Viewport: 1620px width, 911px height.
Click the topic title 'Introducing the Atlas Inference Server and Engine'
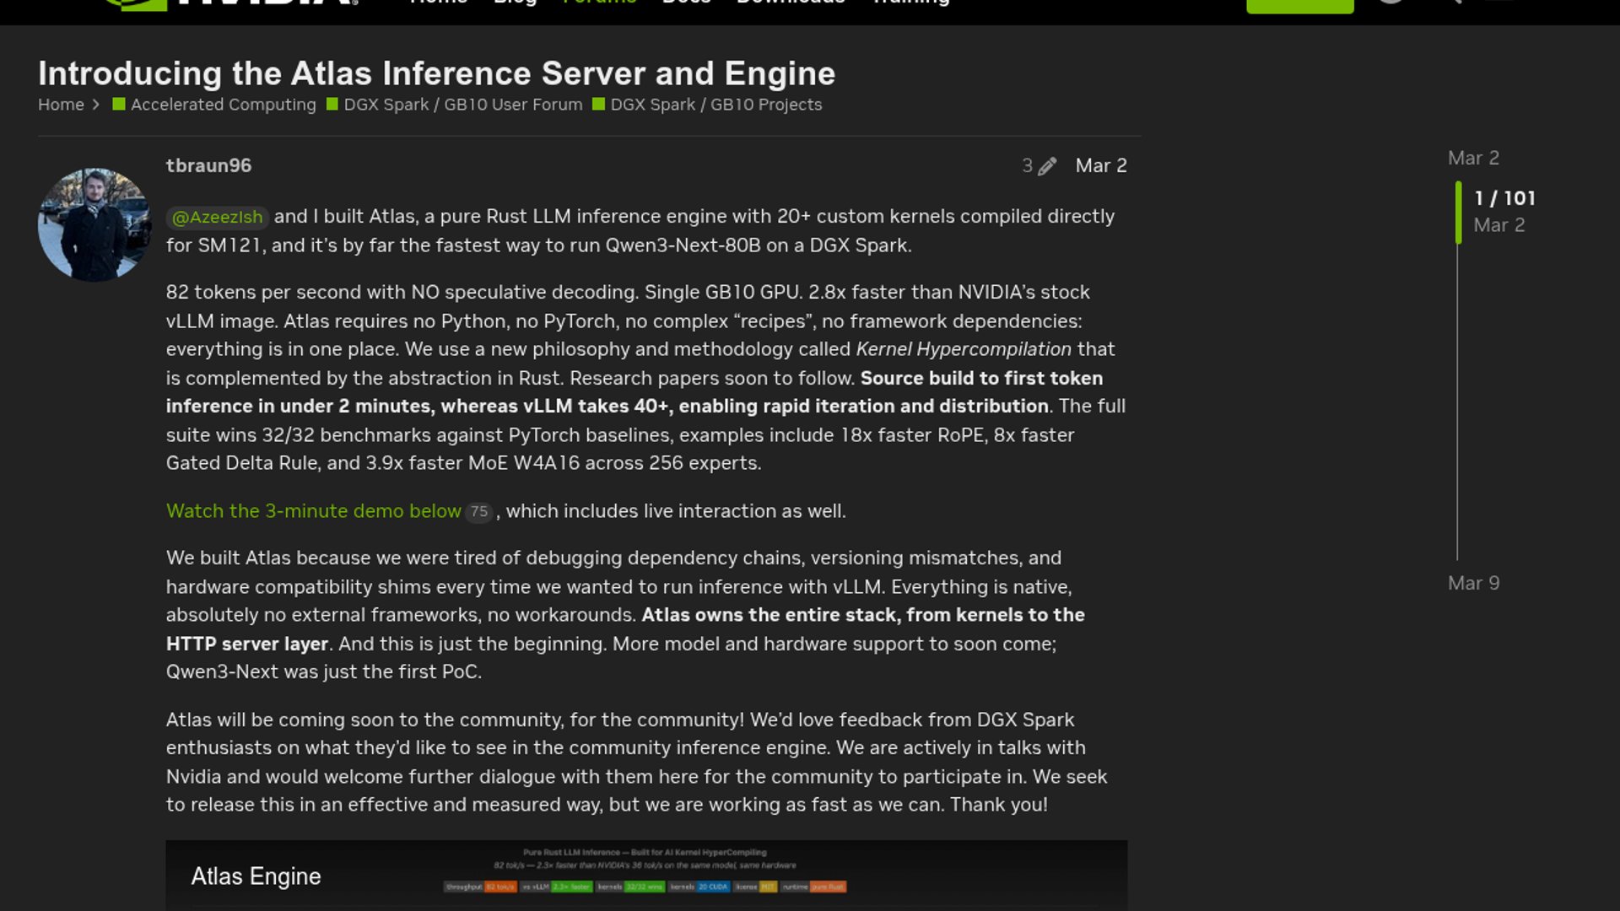point(436,73)
